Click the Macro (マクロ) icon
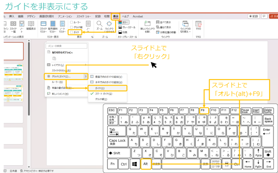The width and height of the screenshot is (278, 173). click(198, 25)
